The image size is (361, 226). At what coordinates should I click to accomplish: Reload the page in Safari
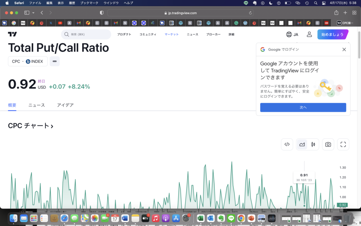point(251,13)
